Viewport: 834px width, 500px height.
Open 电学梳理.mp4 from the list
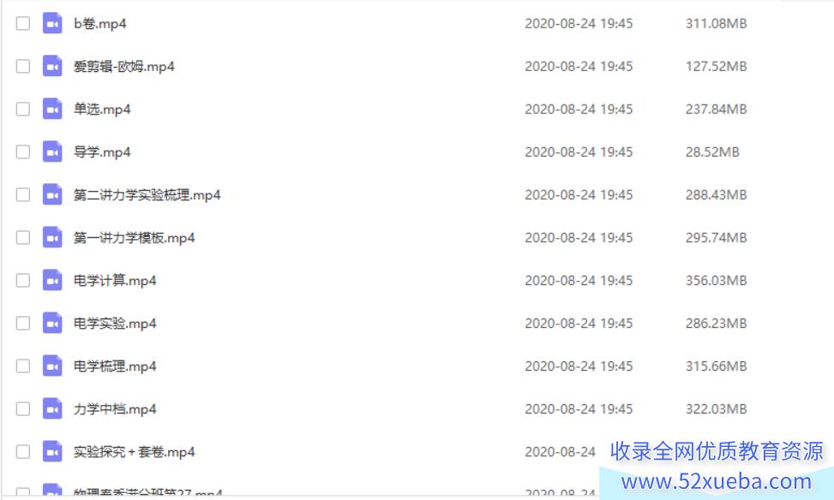pos(115,366)
